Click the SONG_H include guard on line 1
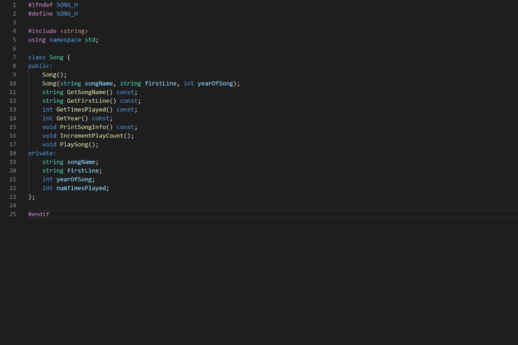Screen dimensions: 518x345 [67, 5]
